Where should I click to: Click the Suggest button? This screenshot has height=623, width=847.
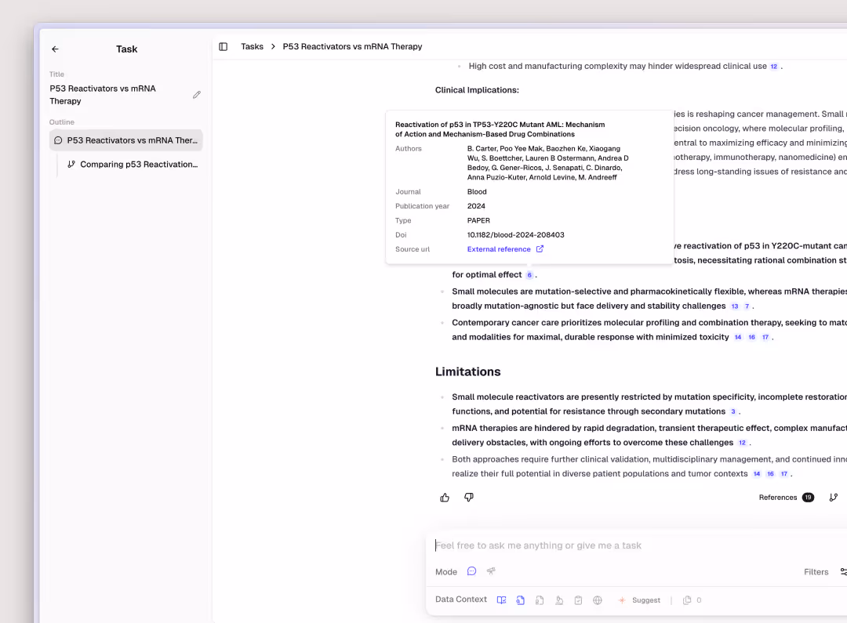coord(639,599)
